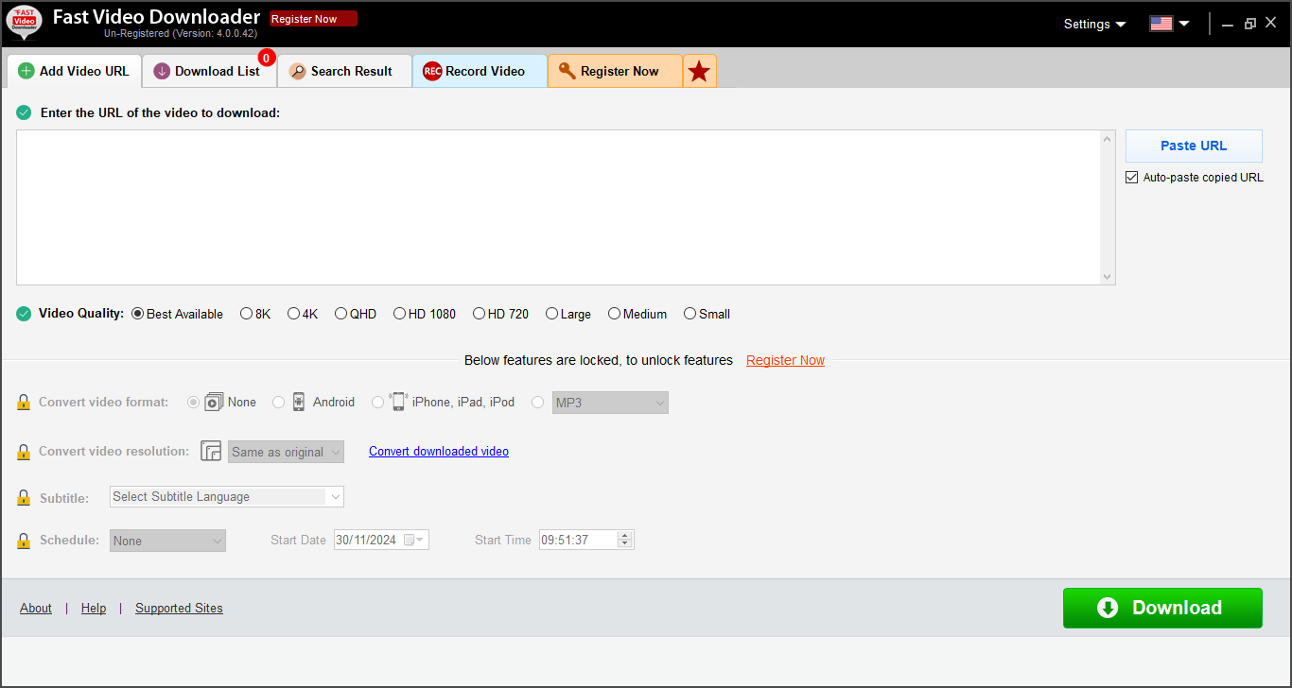The height and width of the screenshot is (688, 1292).
Task: Open the Start Date 30/11/2024 picker
Action: click(x=381, y=541)
